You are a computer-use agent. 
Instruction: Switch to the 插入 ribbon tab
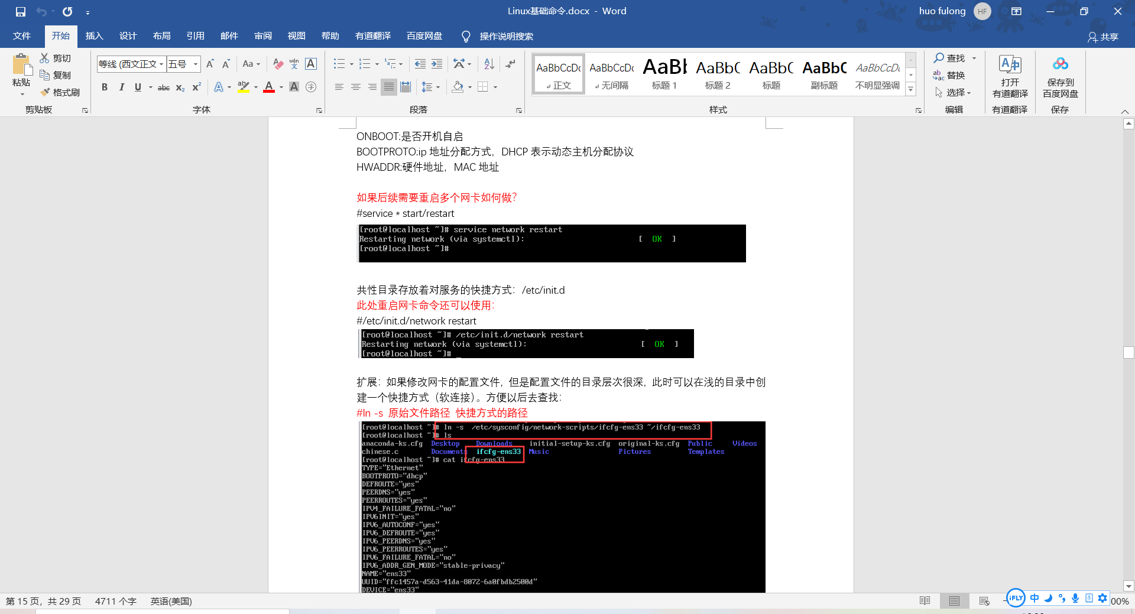94,36
